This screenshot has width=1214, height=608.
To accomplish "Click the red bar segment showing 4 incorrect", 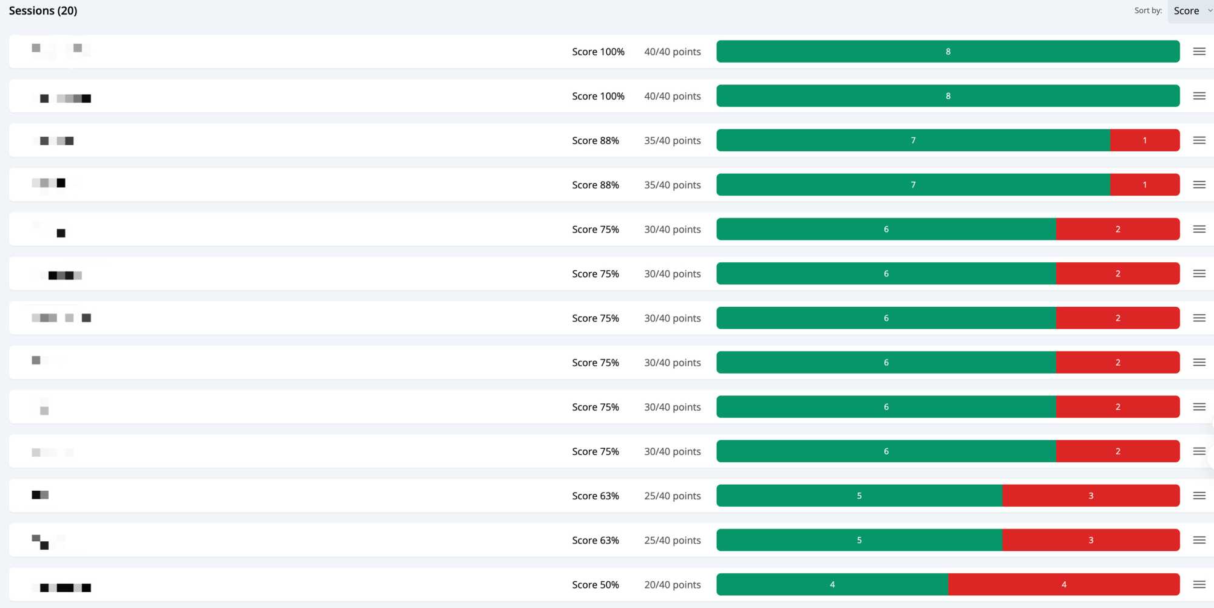I will point(1063,584).
